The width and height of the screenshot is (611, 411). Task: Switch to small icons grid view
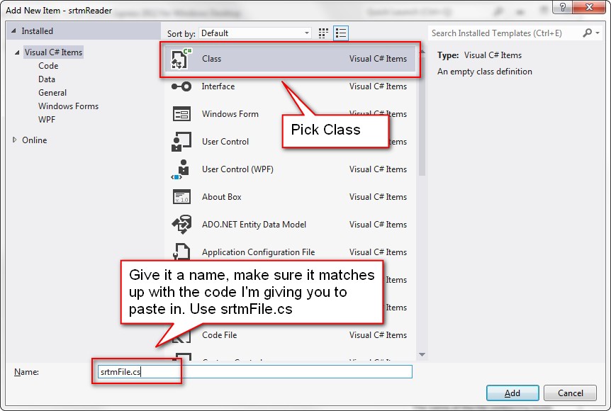323,33
